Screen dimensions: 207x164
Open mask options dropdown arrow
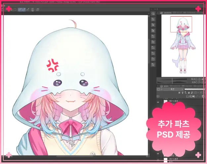(x=198, y=93)
